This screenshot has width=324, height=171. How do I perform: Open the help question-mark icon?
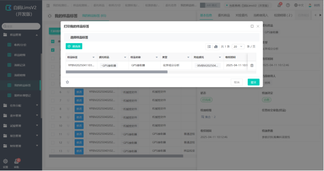point(288,5)
